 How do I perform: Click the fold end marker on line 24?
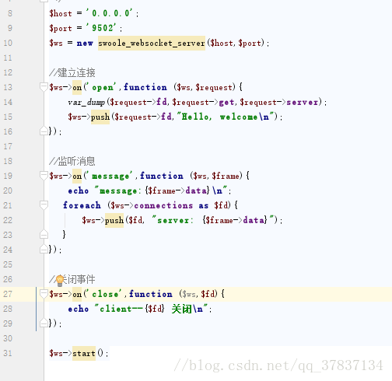[x=44, y=249]
